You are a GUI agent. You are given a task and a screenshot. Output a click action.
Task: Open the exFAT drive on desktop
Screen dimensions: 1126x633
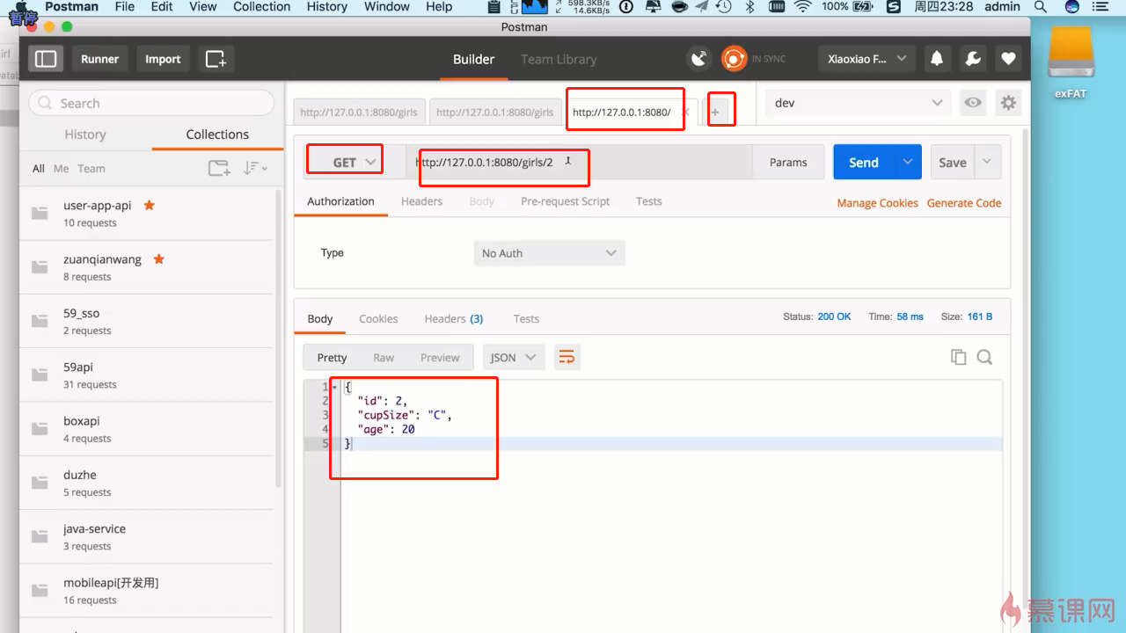[1071, 62]
